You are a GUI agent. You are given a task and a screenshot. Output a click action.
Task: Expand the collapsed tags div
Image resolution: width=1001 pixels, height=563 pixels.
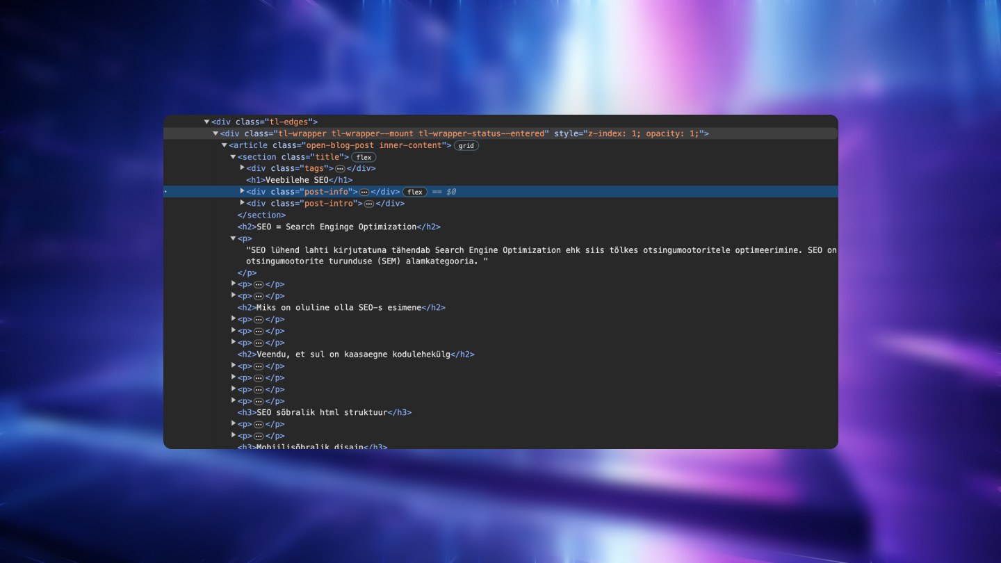tap(241, 168)
